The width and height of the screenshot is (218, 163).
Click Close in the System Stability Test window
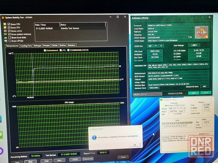click(123, 157)
